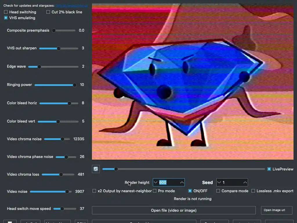Disable the VHS emulating checkbox

click(6, 18)
